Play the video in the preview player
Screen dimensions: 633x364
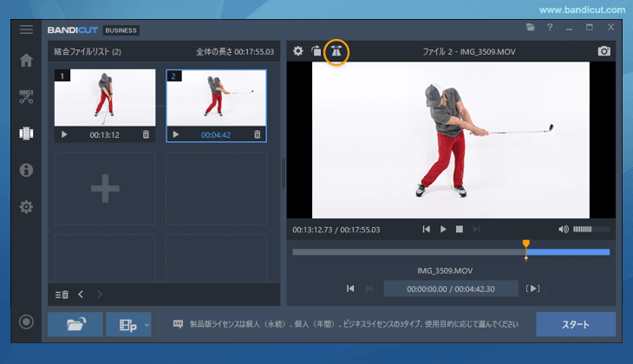click(x=443, y=229)
